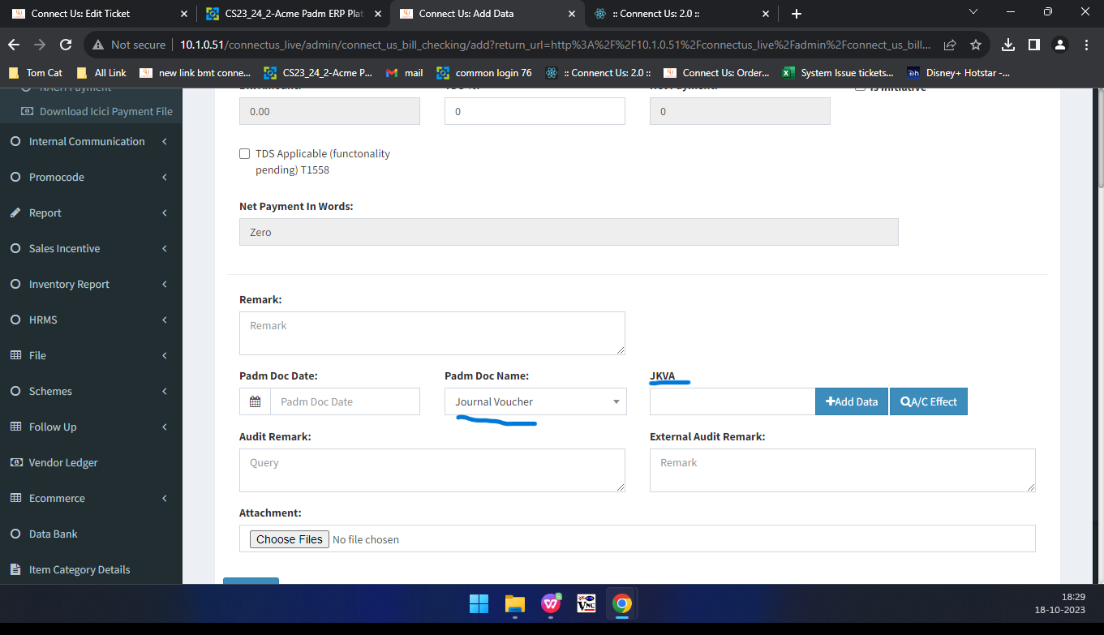Viewport: 1104px width, 635px height.
Task: Click the A/C Effect button
Action: (x=929, y=401)
